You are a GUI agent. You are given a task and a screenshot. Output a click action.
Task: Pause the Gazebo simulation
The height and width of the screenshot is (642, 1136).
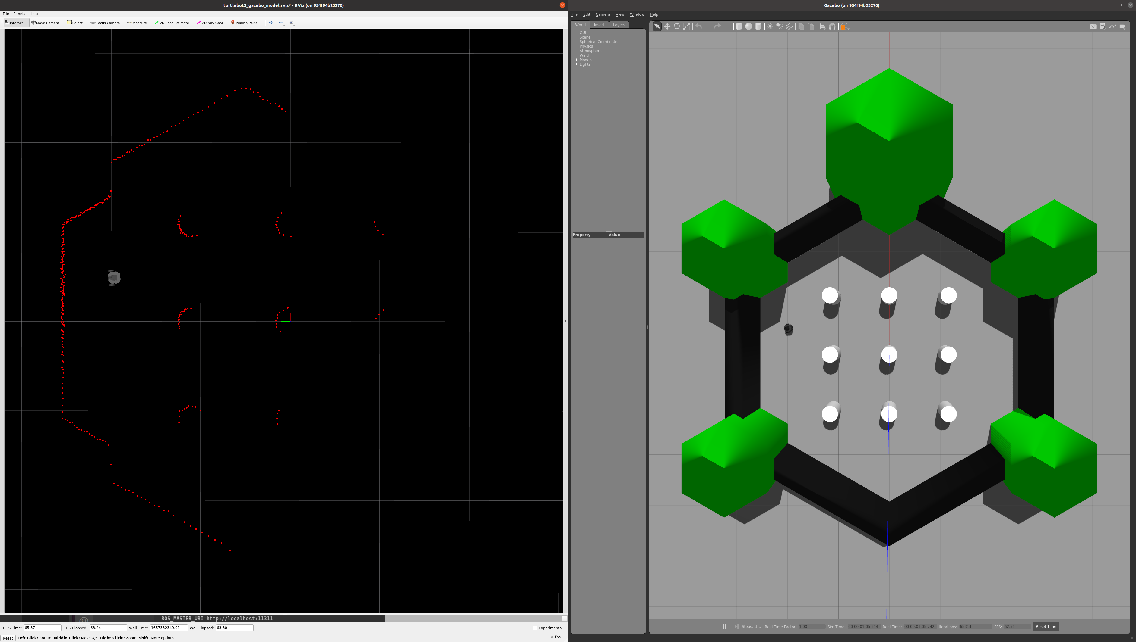tap(725, 627)
